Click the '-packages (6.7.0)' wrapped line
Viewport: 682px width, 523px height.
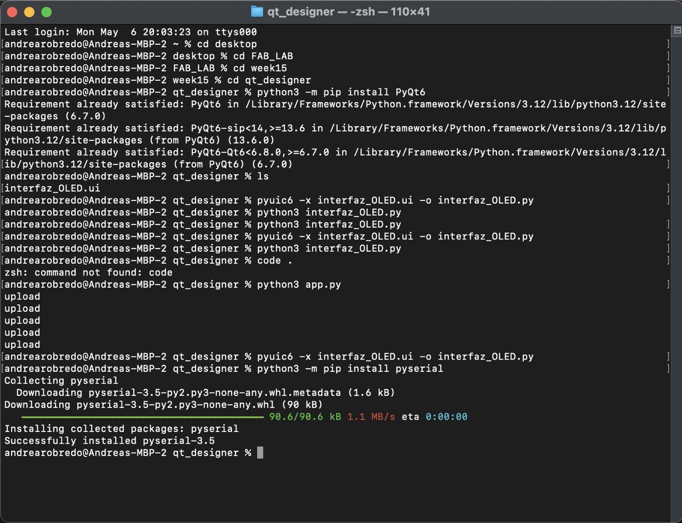click(55, 116)
